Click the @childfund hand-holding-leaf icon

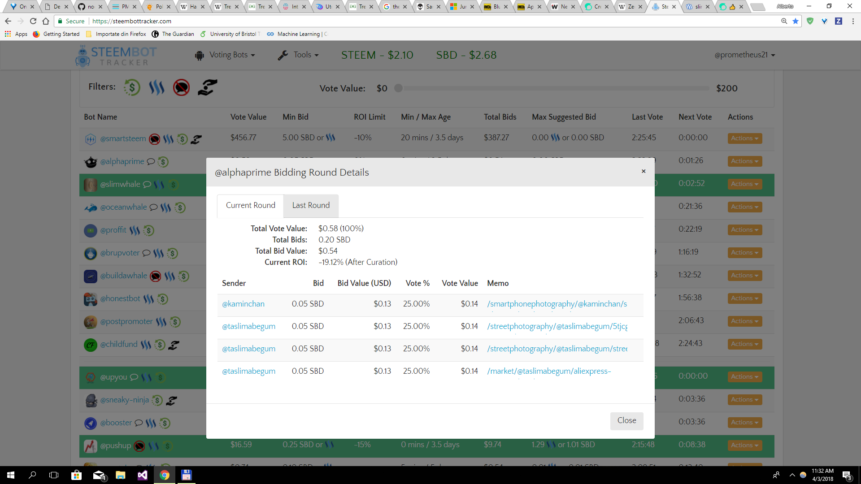pos(174,345)
